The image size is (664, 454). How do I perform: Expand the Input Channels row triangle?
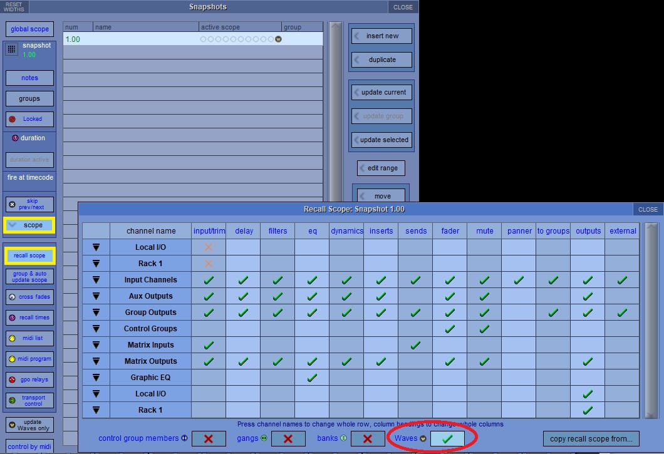96,279
